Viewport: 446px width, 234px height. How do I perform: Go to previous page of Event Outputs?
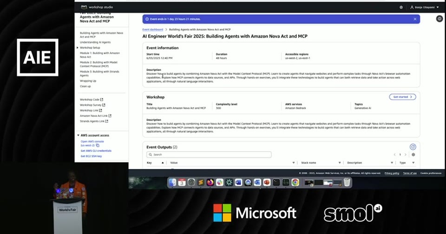(x=394, y=154)
